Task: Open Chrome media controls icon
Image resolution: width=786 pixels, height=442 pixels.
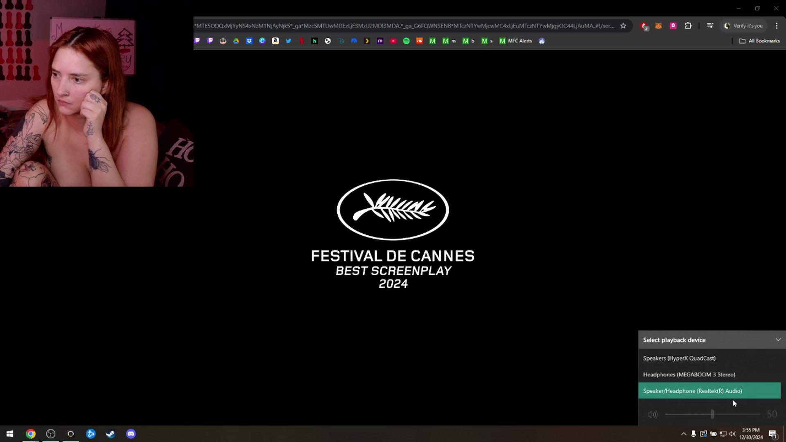Action: (710, 26)
